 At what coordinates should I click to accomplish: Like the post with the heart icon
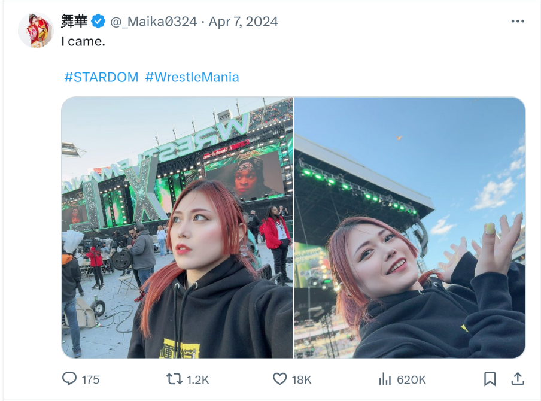pyautogui.click(x=280, y=379)
